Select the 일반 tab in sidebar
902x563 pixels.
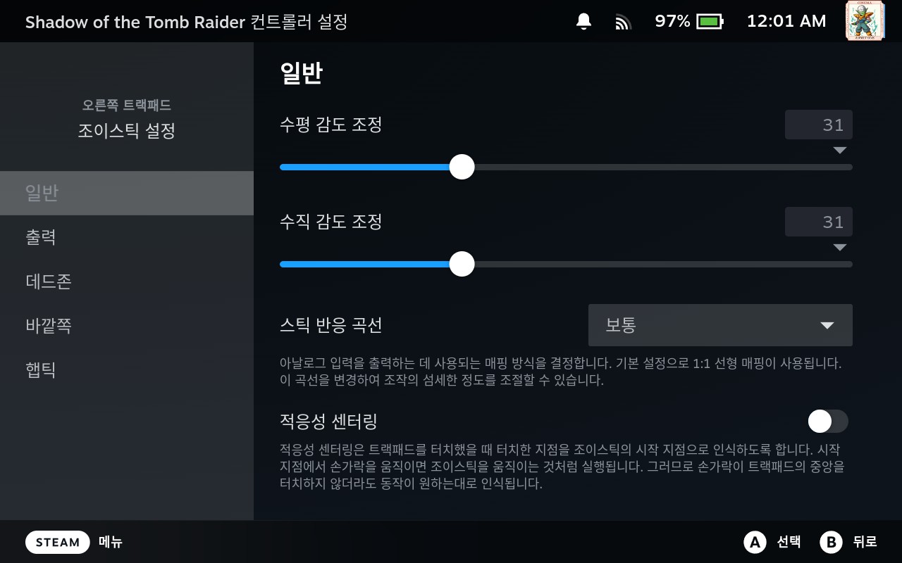(127, 193)
